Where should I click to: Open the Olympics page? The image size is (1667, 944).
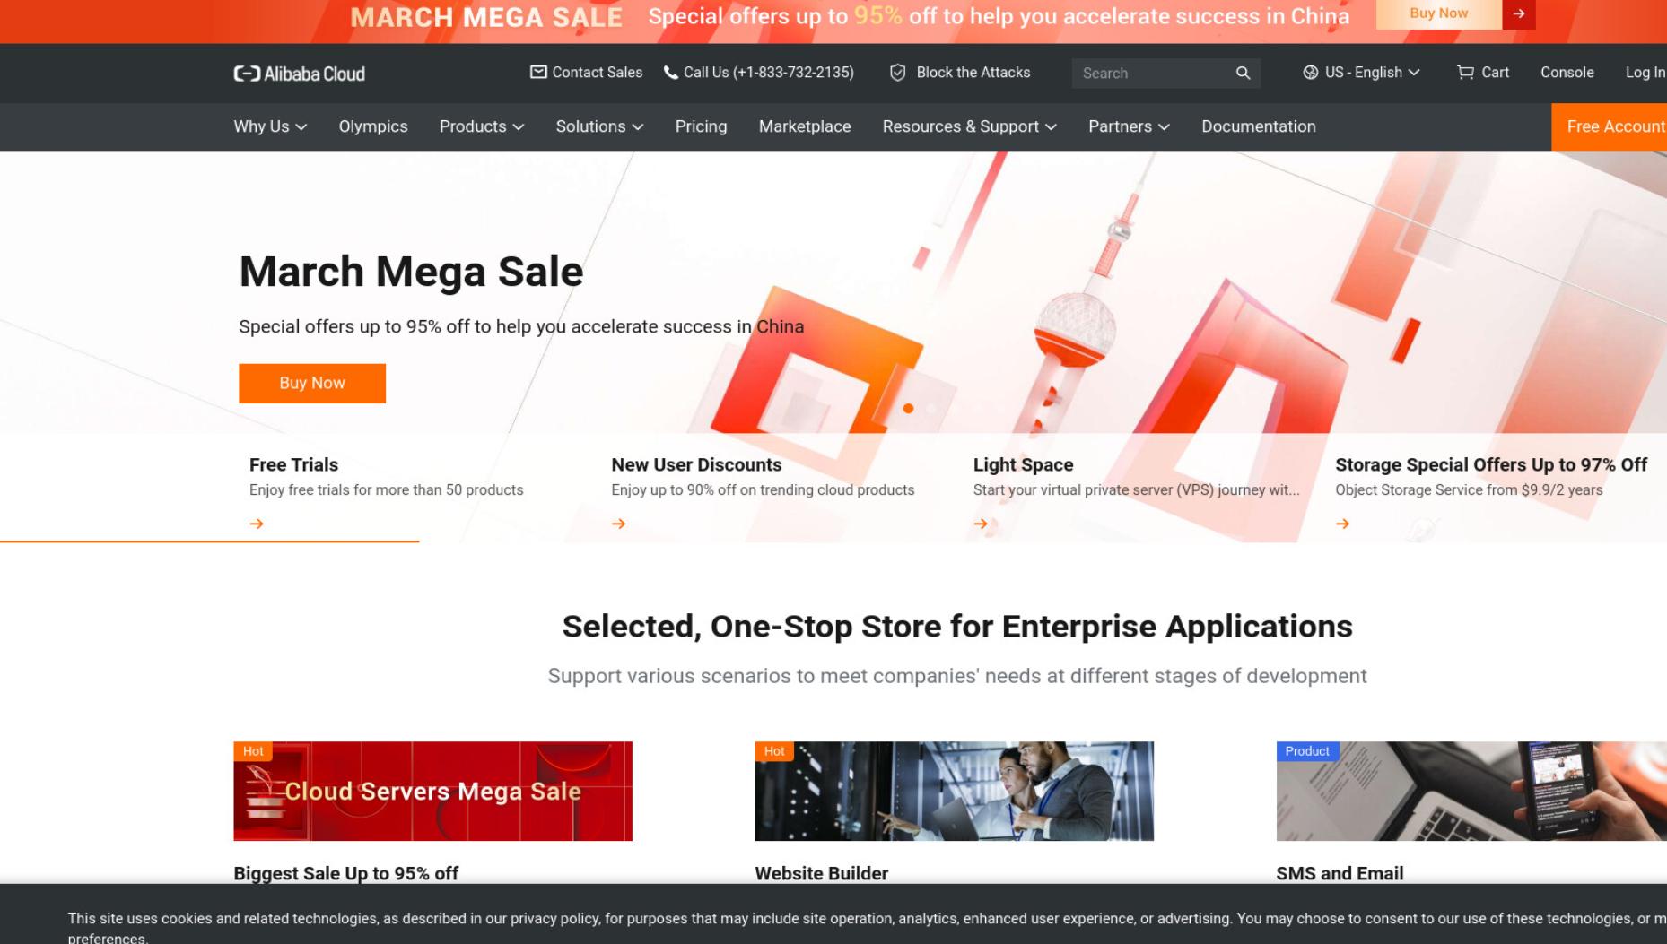[x=373, y=126]
